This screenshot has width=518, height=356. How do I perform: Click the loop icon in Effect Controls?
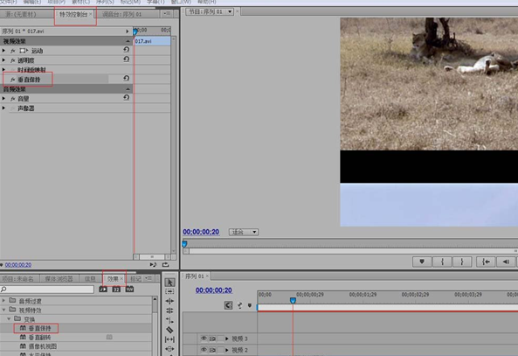coord(165,265)
